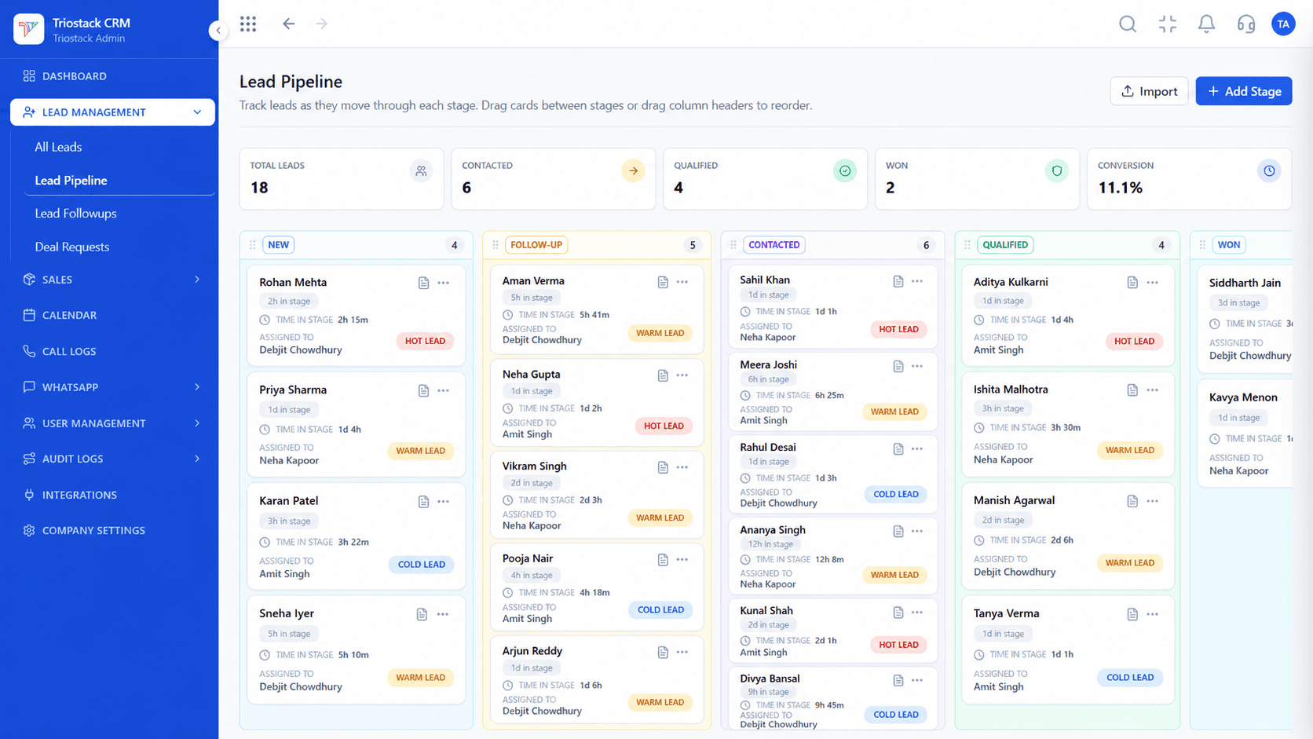This screenshot has width=1313, height=739.
Task: Click HOT LEAD badge on Neha Gupta card
Action: (664, 426)
